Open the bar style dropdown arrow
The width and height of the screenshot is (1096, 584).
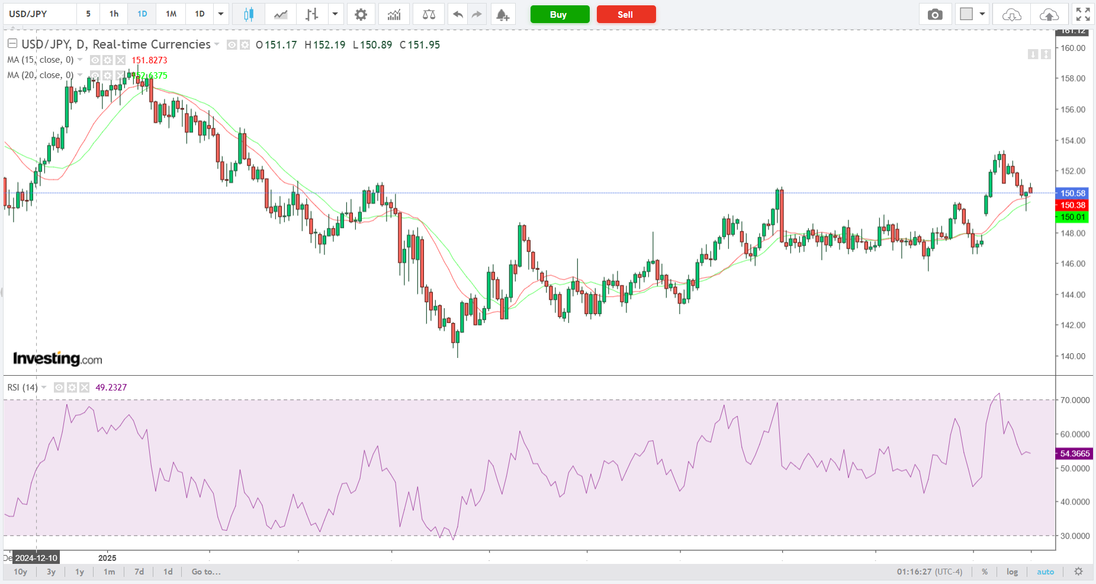tap(335, 14)
